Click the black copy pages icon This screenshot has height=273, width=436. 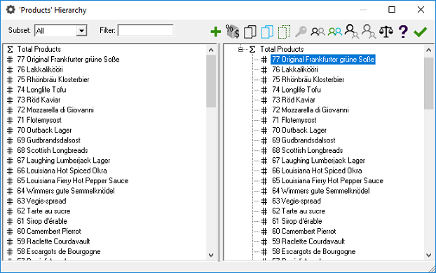click(250, 32)
